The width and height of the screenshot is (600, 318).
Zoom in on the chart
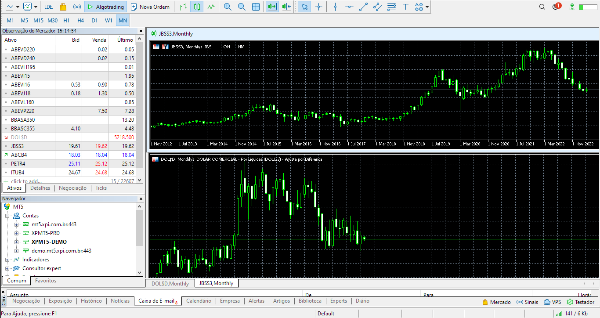coord(228,7)
